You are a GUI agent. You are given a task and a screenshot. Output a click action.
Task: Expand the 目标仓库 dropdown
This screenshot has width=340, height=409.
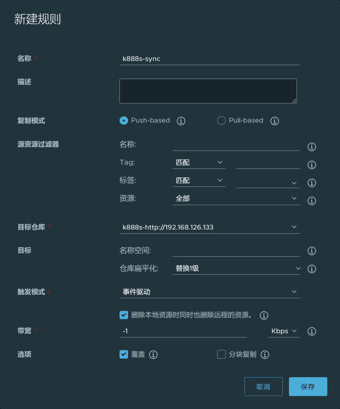point(210,227)
